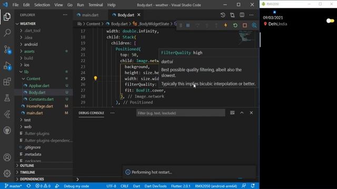
Task: Split the editor right
Action: click(x=242, y=15)
